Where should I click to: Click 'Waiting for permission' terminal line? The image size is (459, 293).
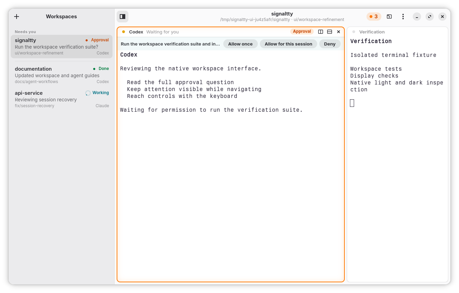click(211, 110)
